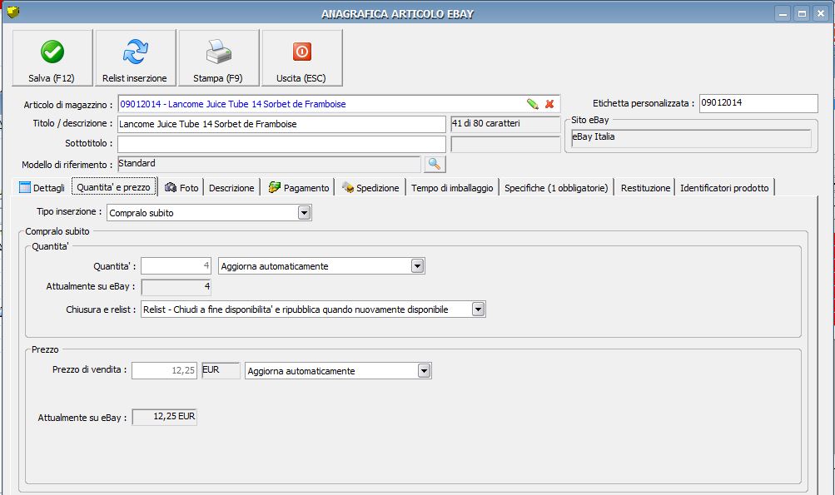Click the red X to clear Articolo di magazzino

click(x=549, y=104)
